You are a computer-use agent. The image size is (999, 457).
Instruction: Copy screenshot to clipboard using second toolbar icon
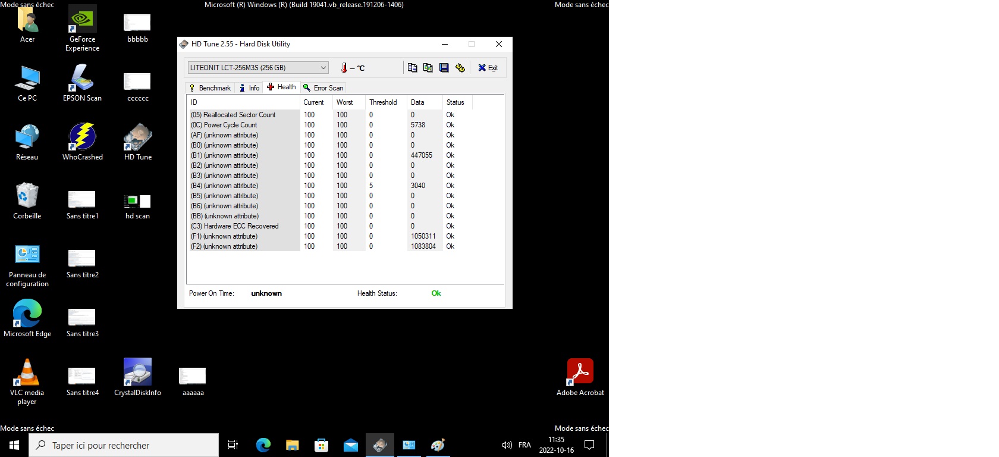pyautogui.click(x=428, y=68)
